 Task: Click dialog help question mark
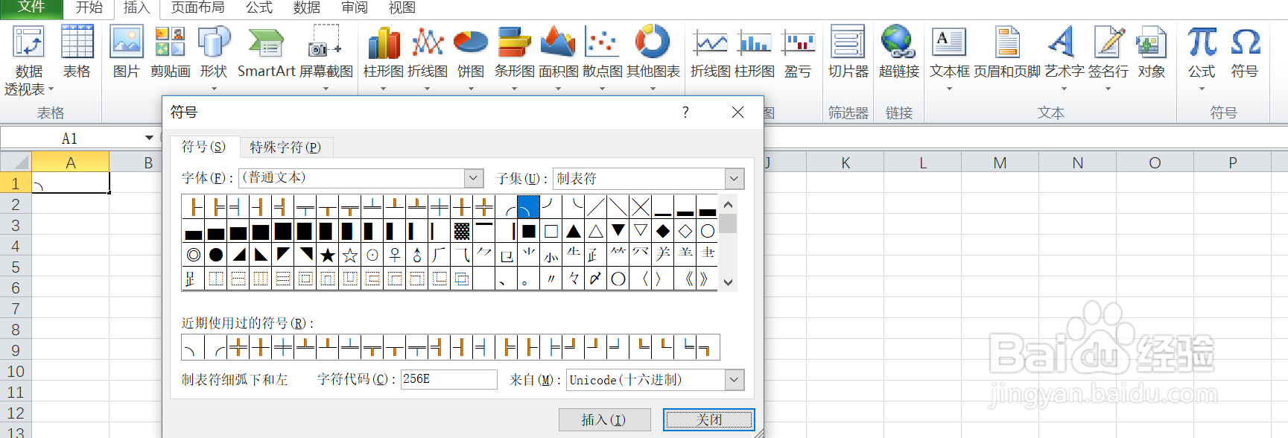[685, 112]
